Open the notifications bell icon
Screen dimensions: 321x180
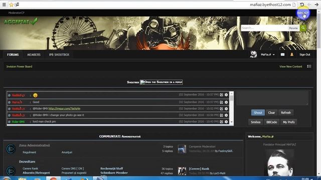tap(292, 54)
